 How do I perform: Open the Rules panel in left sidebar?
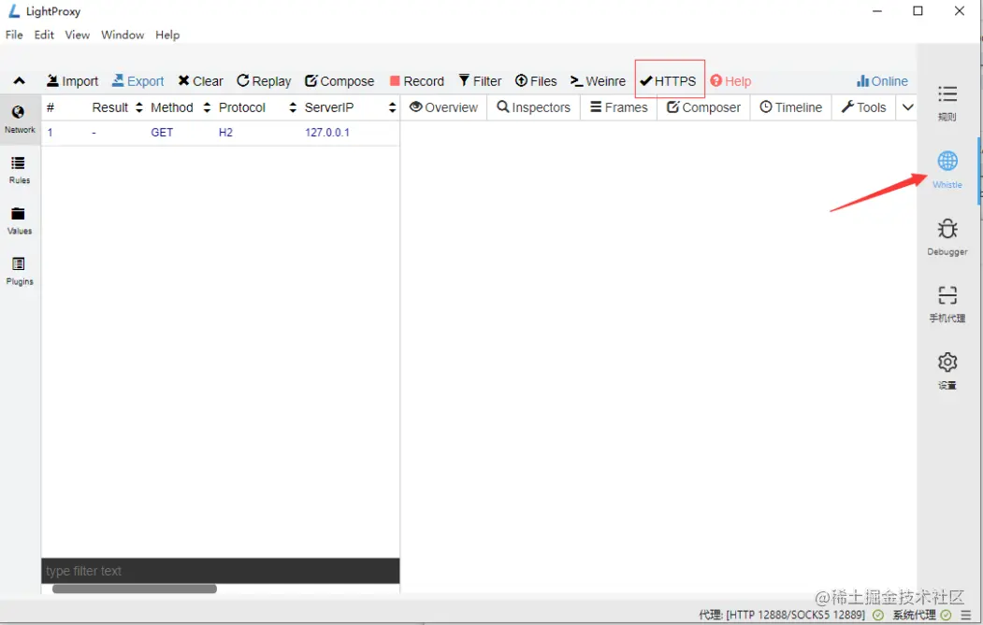click(x=20, y=170)
